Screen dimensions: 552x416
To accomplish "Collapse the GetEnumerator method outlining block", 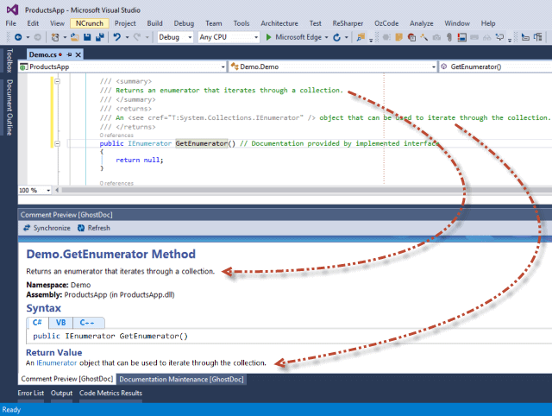I will [x=57, y=143].
